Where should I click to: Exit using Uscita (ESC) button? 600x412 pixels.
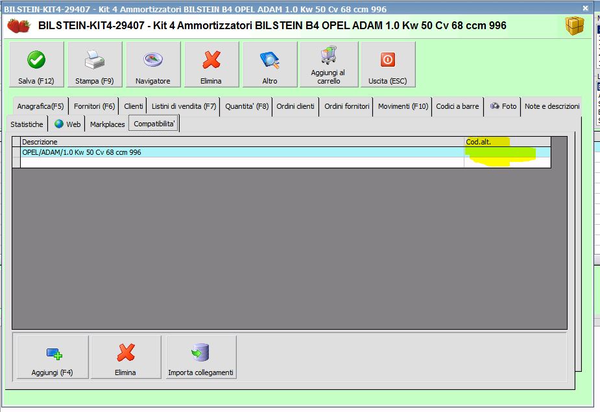388,64
